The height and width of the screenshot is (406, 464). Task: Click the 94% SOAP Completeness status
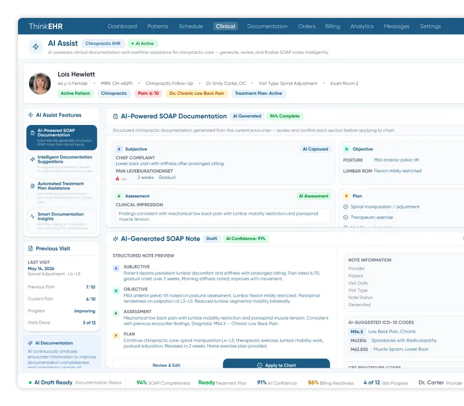tap(163, 382)
